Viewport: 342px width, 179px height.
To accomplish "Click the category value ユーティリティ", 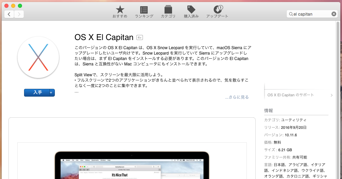I will [294, 120].
